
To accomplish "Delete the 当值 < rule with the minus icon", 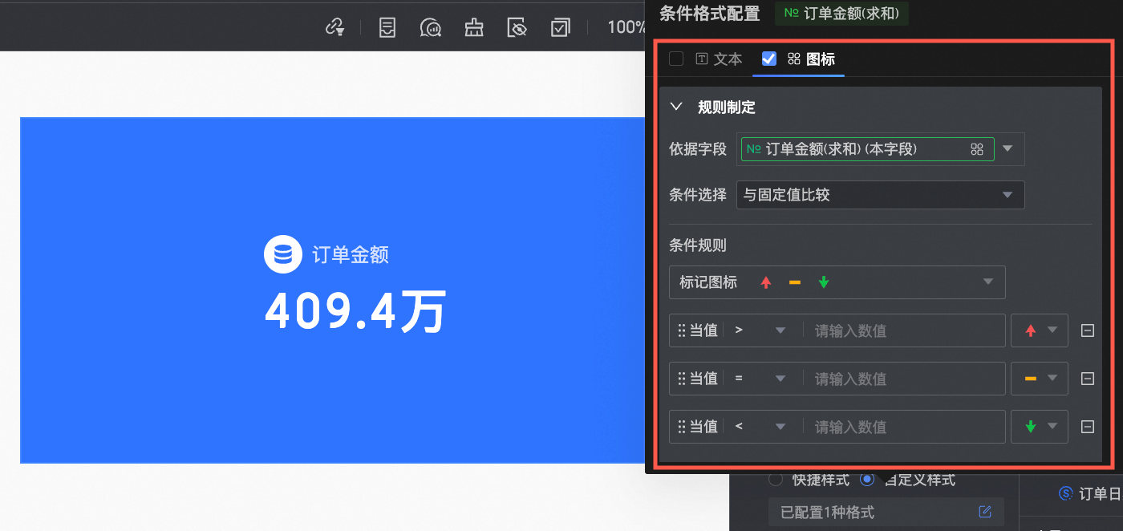I will pos(1088,427).
